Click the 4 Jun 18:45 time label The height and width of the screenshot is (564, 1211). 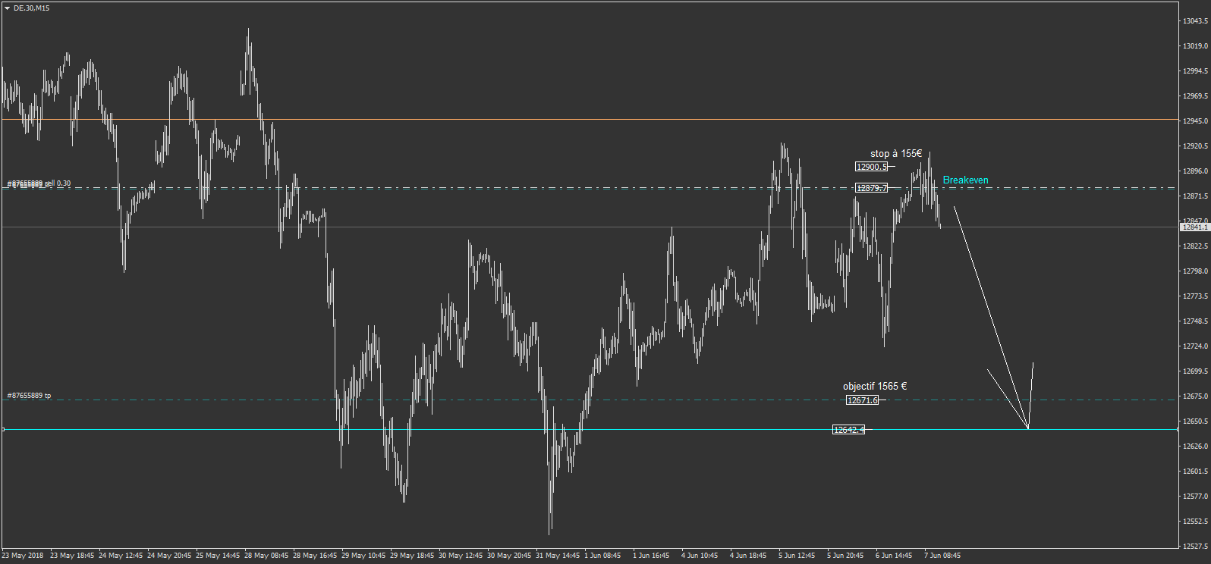(x=748, y=556)
